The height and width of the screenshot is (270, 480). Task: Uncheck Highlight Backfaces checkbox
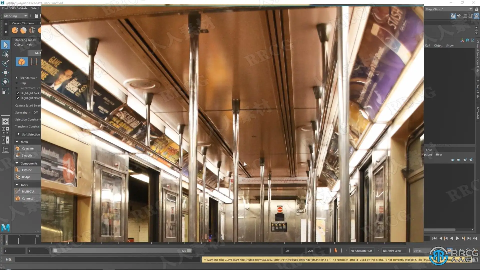(18, 93)
